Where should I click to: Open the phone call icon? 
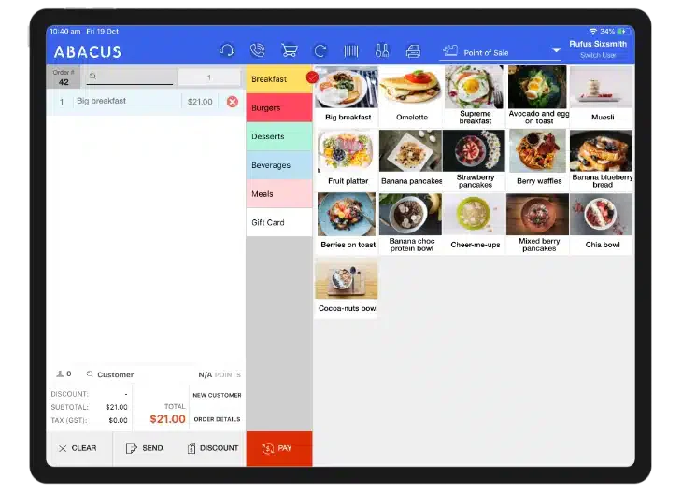258,50
